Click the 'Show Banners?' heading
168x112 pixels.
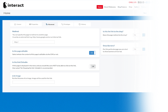tap(109, 46)
